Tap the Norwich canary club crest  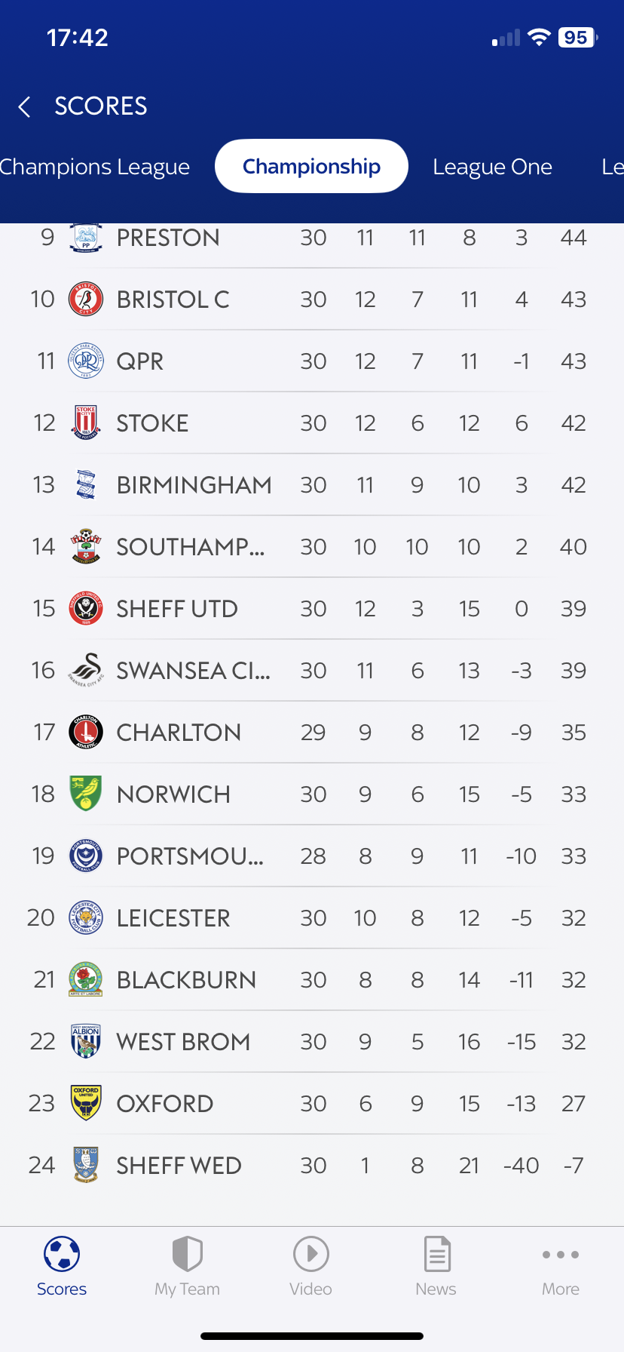[x=86, y=794]
